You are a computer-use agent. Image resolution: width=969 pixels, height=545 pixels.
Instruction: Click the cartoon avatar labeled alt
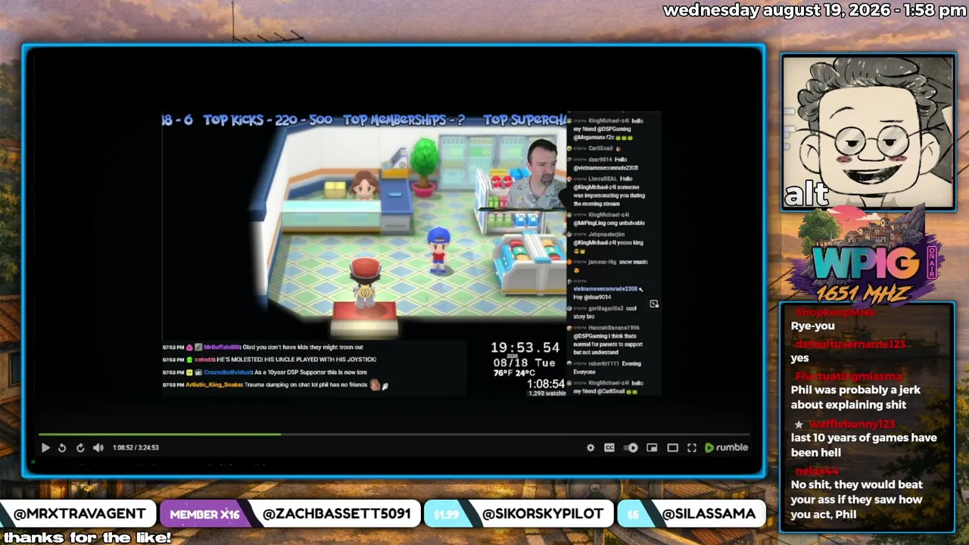pos(868,132)
